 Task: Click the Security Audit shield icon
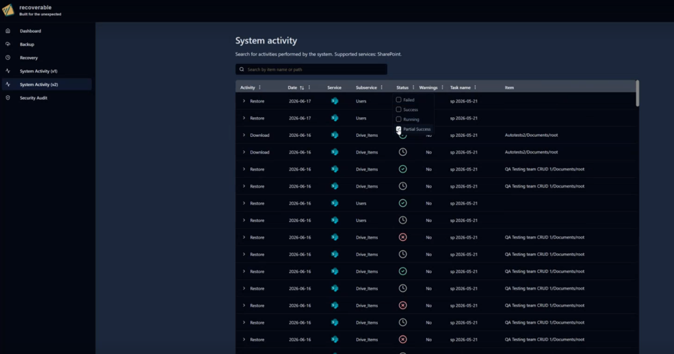point(8,98)
